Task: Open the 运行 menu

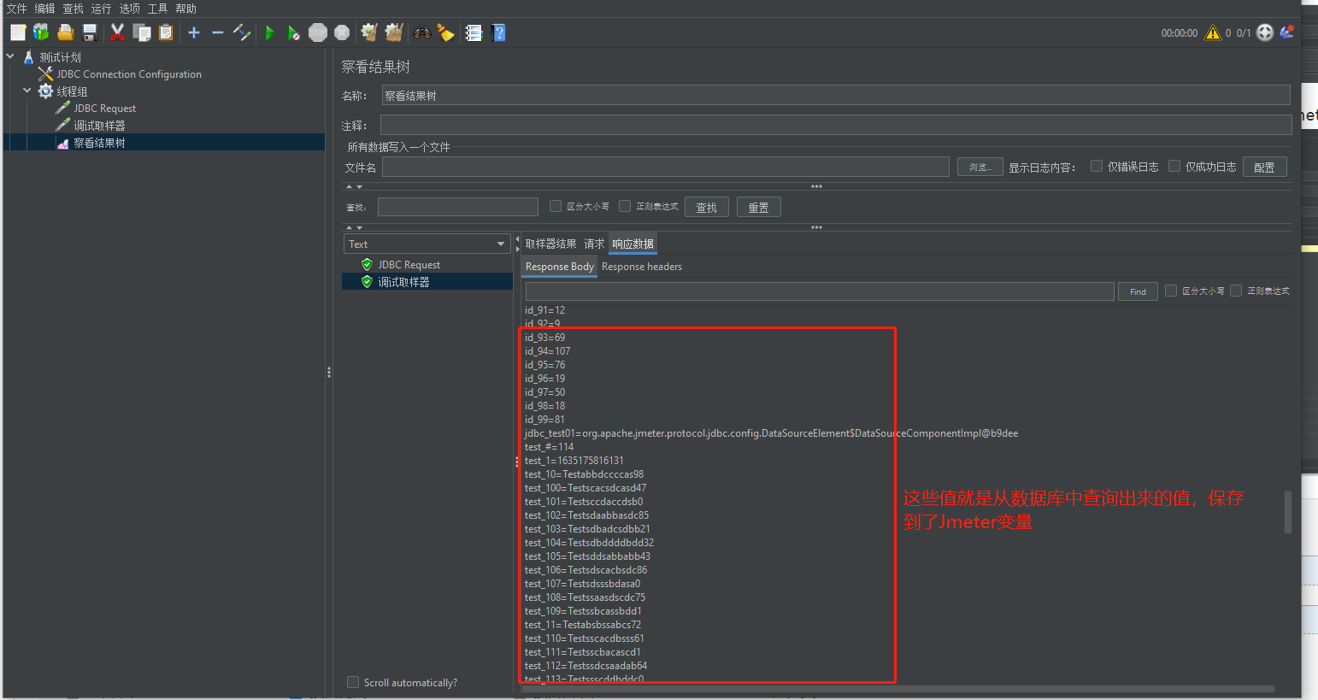Action: pos(101,9)
